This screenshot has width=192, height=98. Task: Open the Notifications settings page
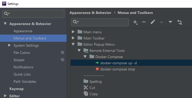[23, 67]
